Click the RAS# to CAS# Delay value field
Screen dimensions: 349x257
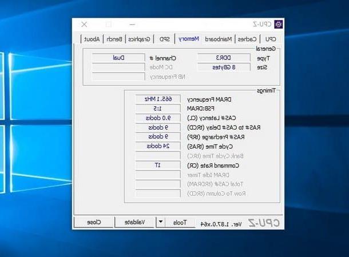click(158, 127)
